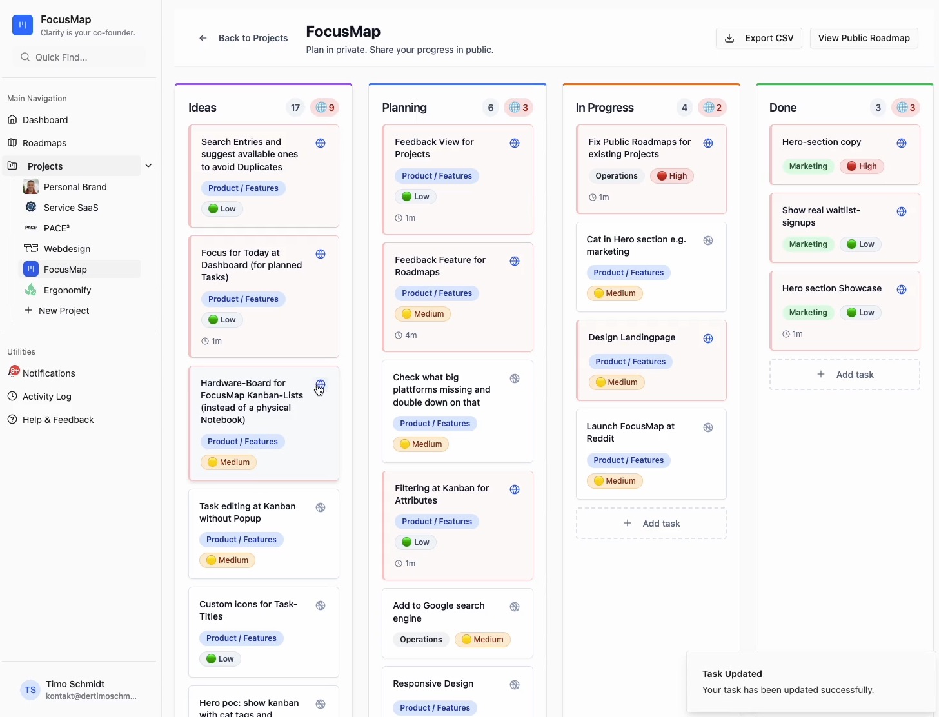Open Roadmaps in main navigation
Image resolution: width=939 pixels, height=717 pixels.
point(44,143)
